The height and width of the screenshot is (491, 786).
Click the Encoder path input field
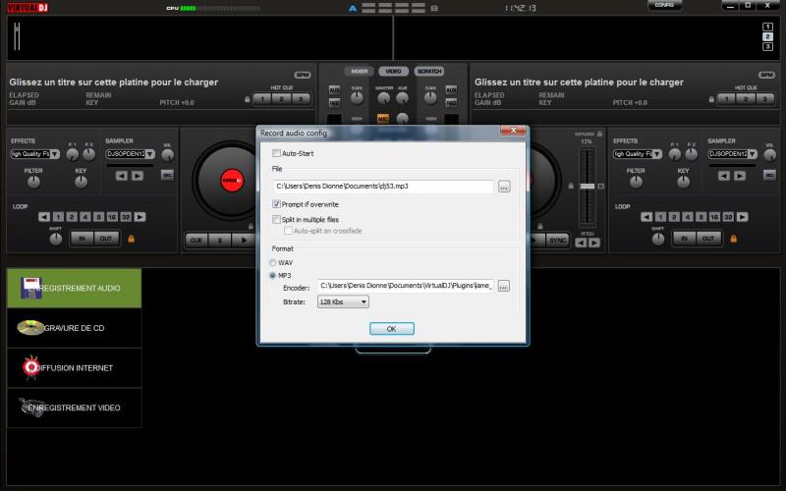click(x=406, y=286)
